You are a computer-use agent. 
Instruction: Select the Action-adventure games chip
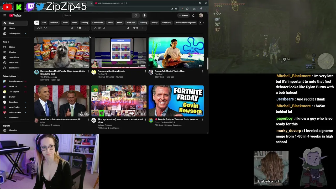(186, 23)
